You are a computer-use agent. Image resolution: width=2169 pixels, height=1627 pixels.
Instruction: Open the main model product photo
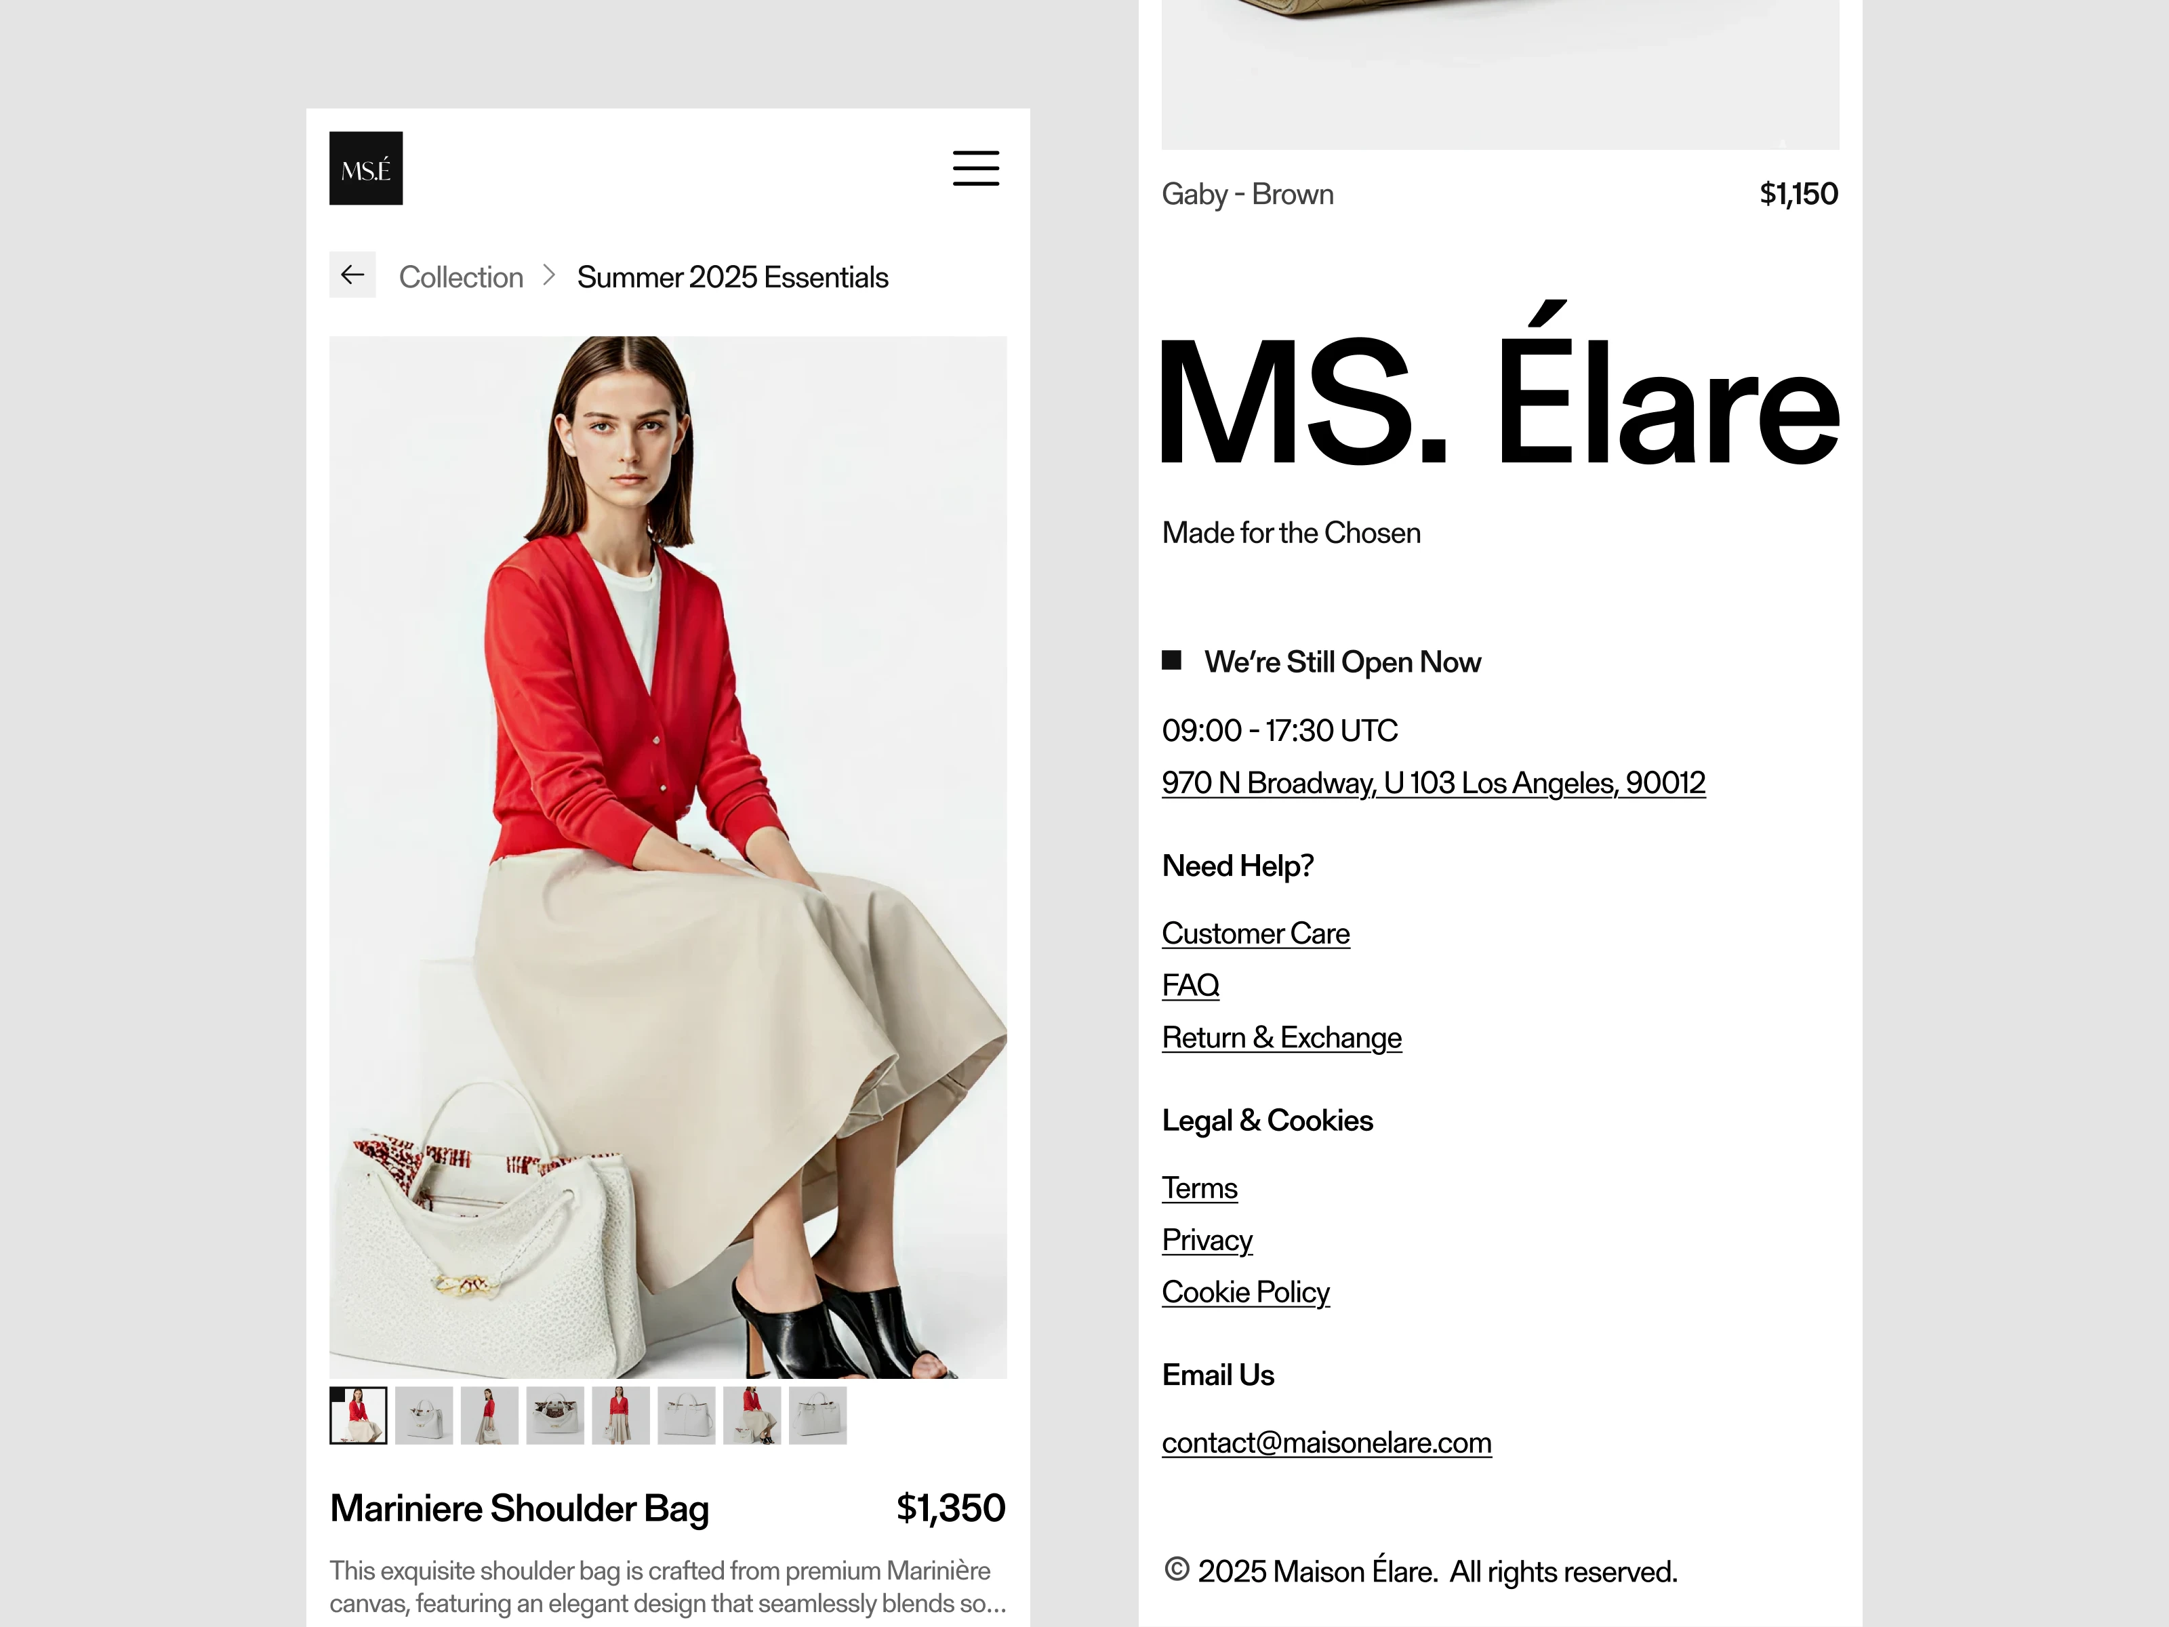[668, 857]
